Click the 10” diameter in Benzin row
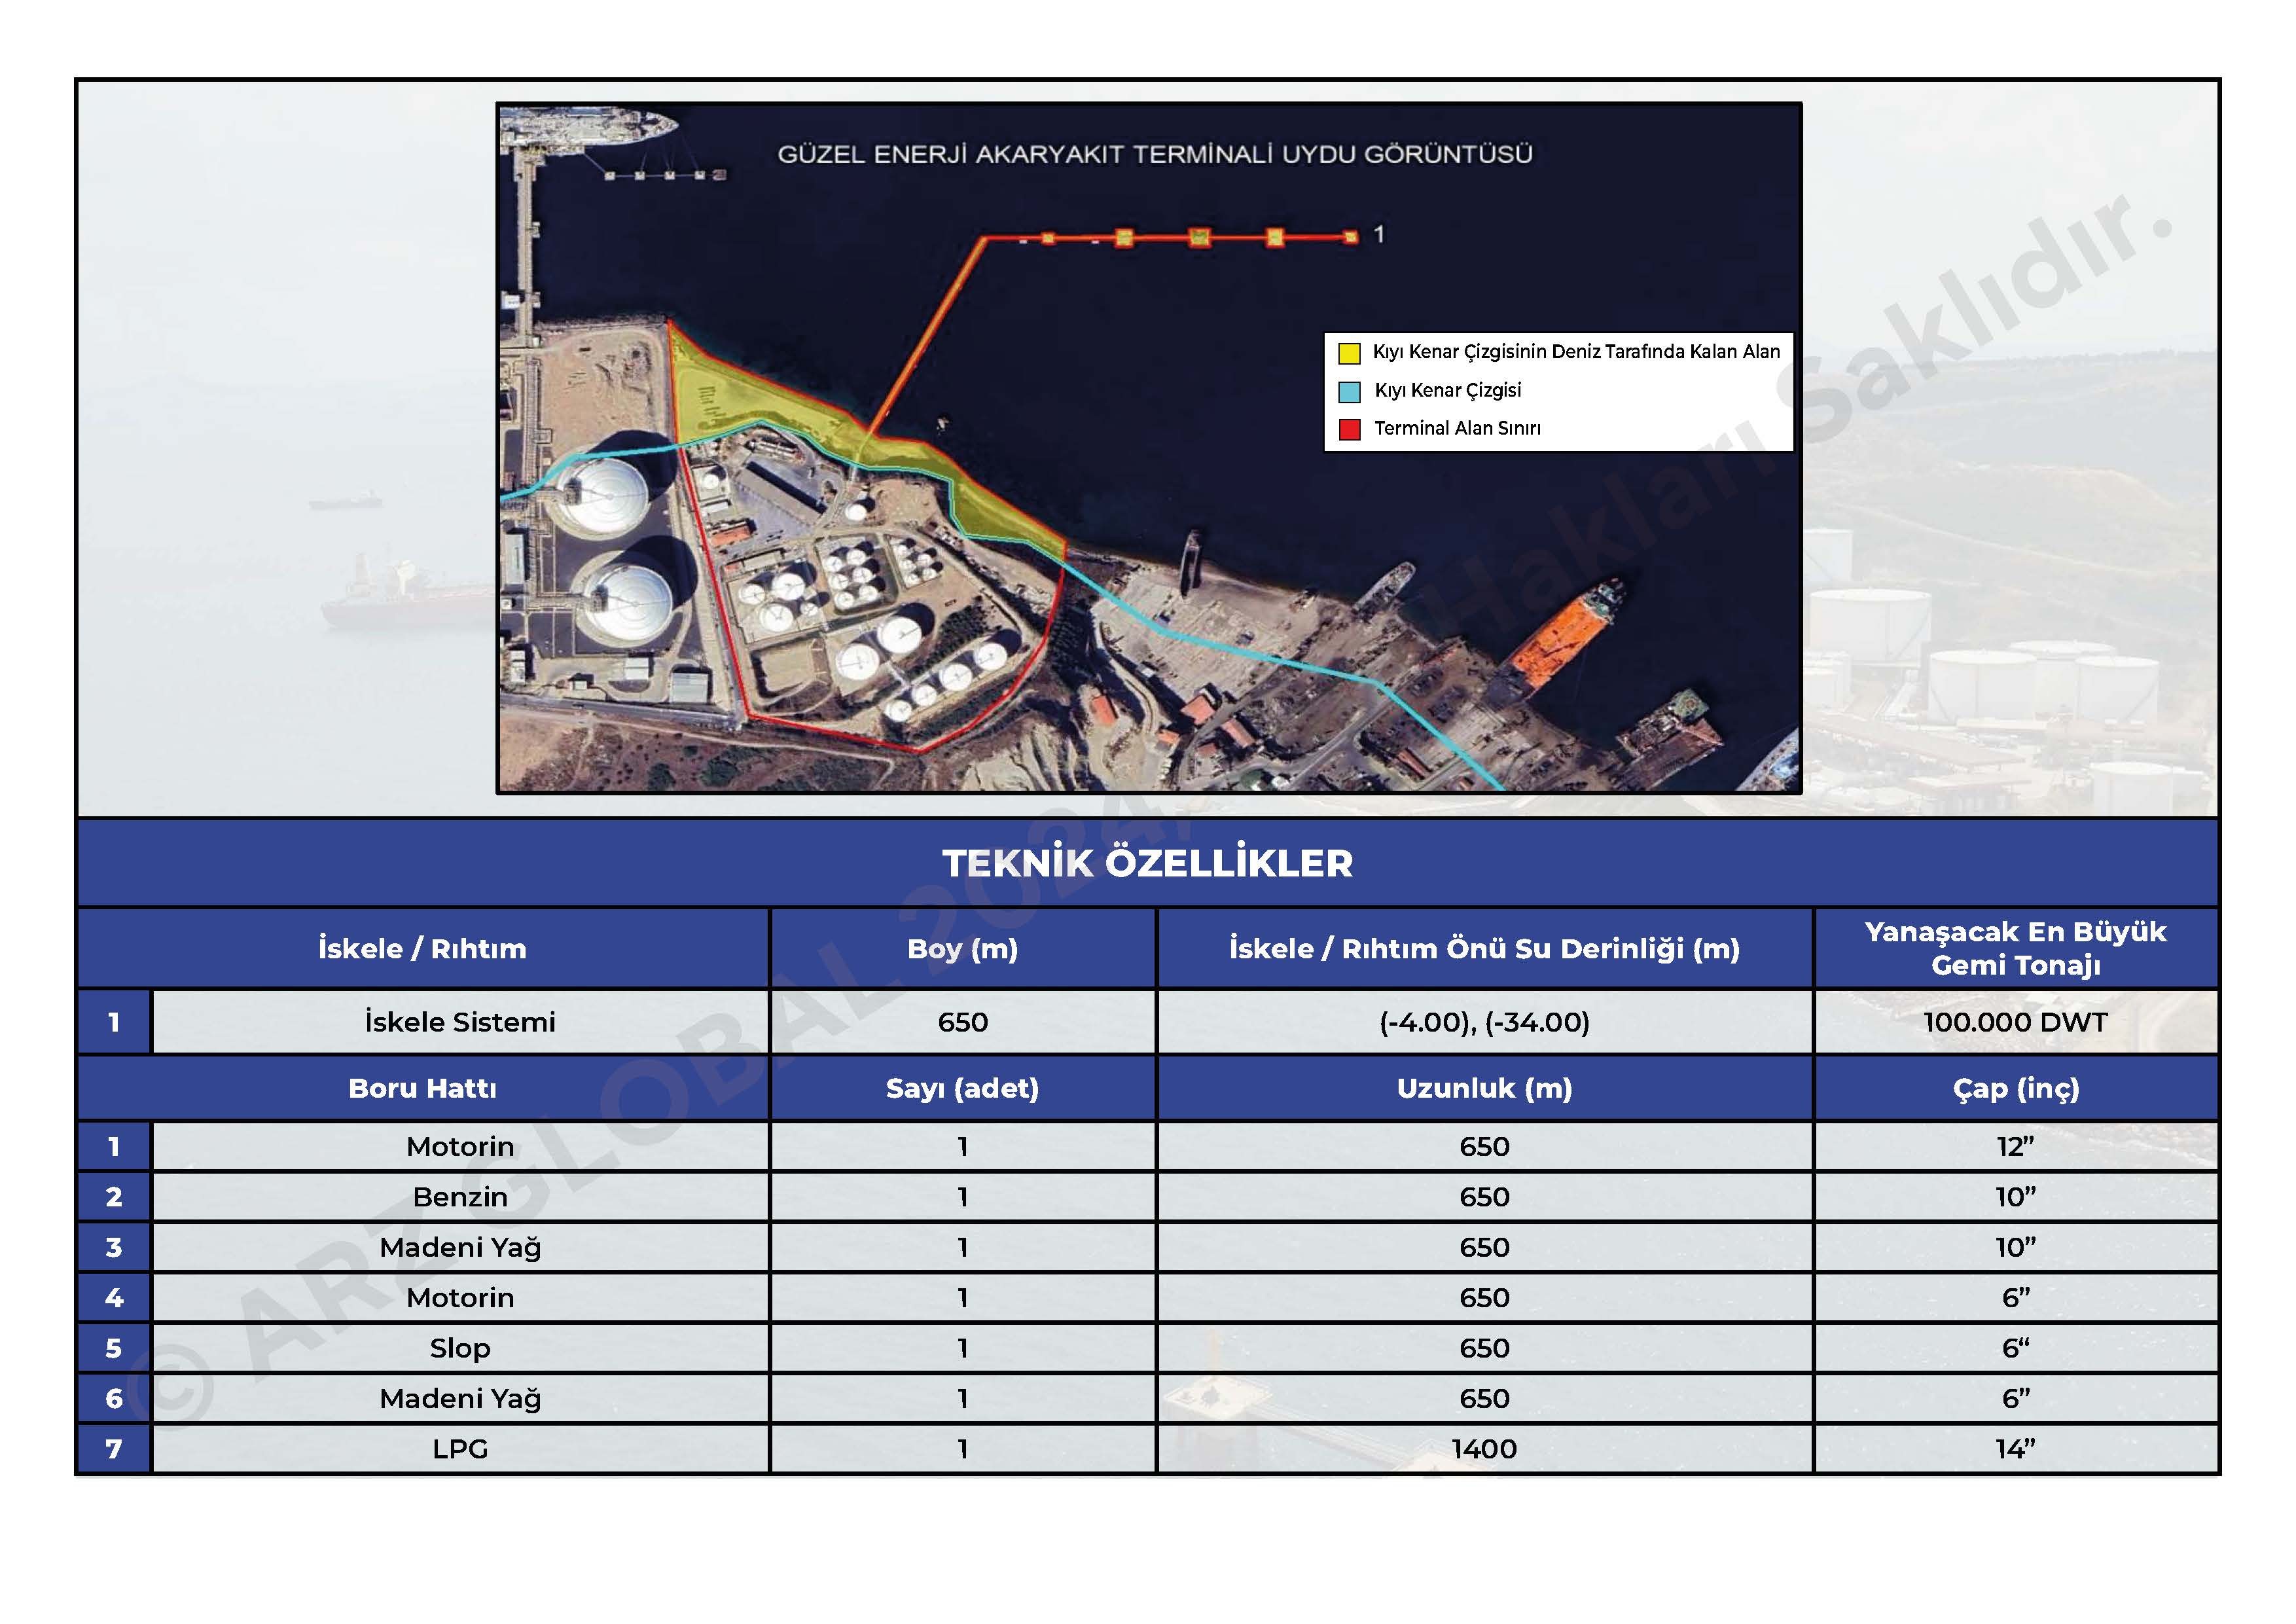The image size is (2296, 1624). pyautogui.click(x=2015, y=1197)
